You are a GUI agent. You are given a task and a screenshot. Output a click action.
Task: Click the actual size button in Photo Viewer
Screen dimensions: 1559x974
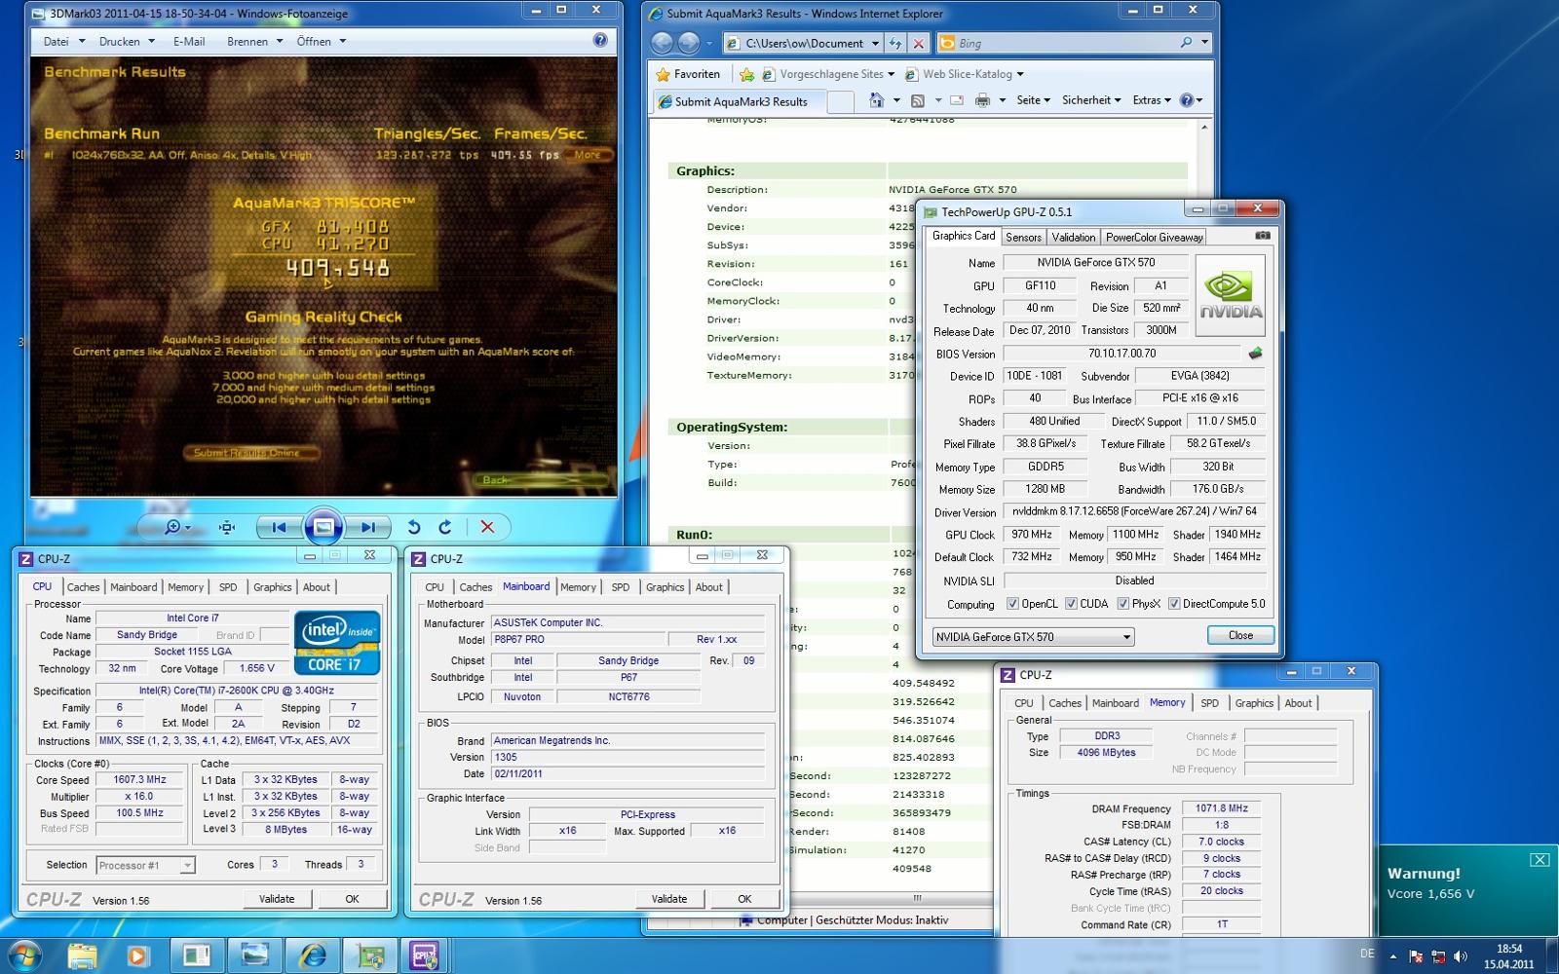(x=227, y=527)
